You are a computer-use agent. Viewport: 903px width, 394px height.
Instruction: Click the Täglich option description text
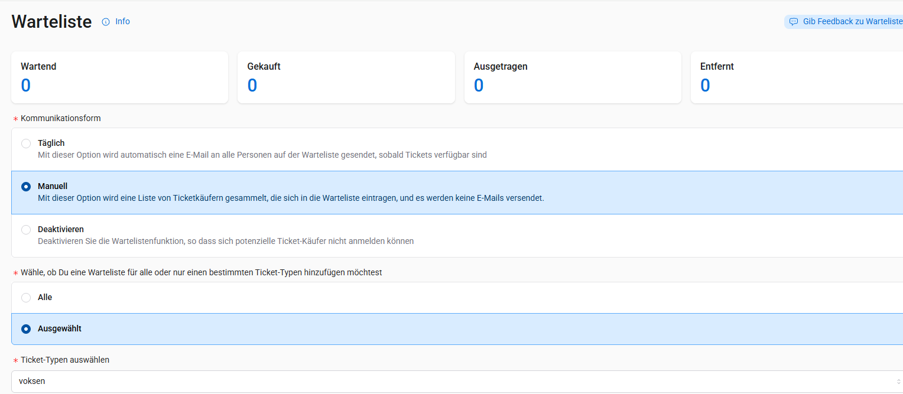[262, 155]
